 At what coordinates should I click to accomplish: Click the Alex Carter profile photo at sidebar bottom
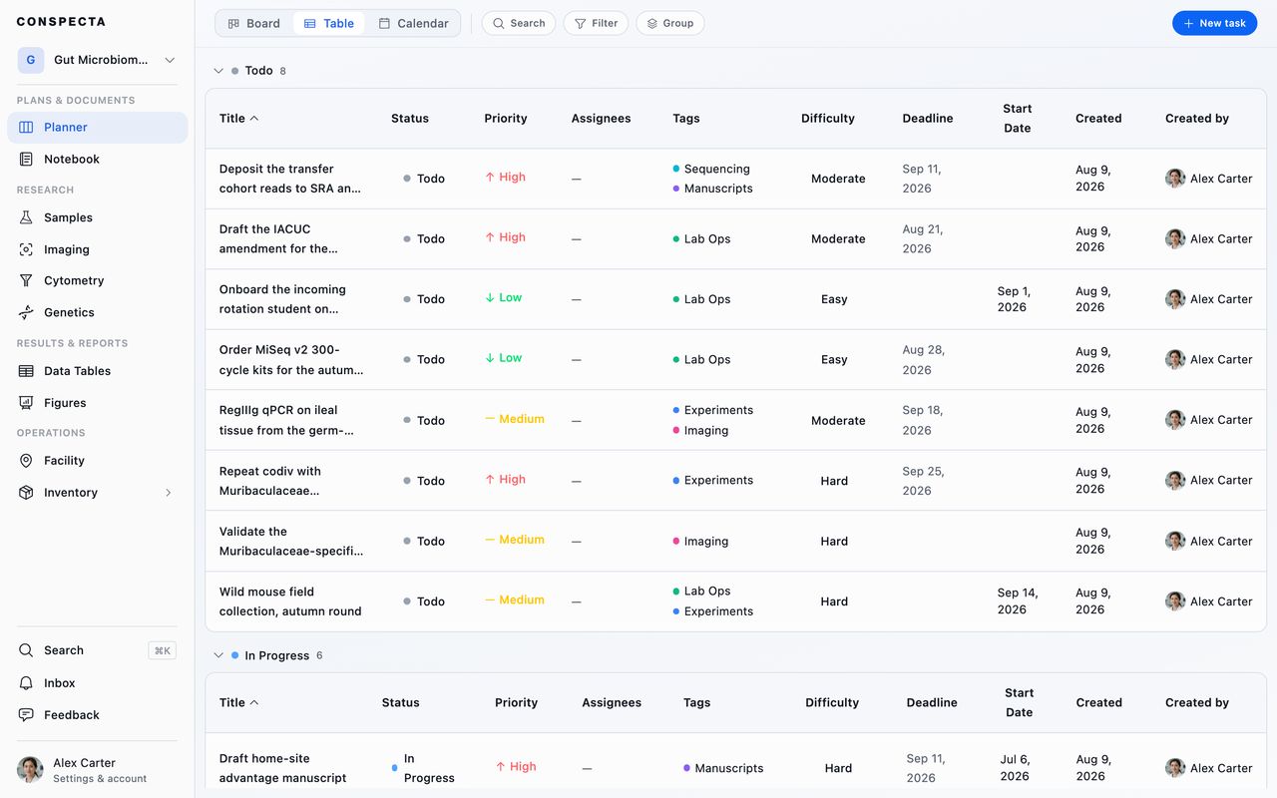[30, 770]
